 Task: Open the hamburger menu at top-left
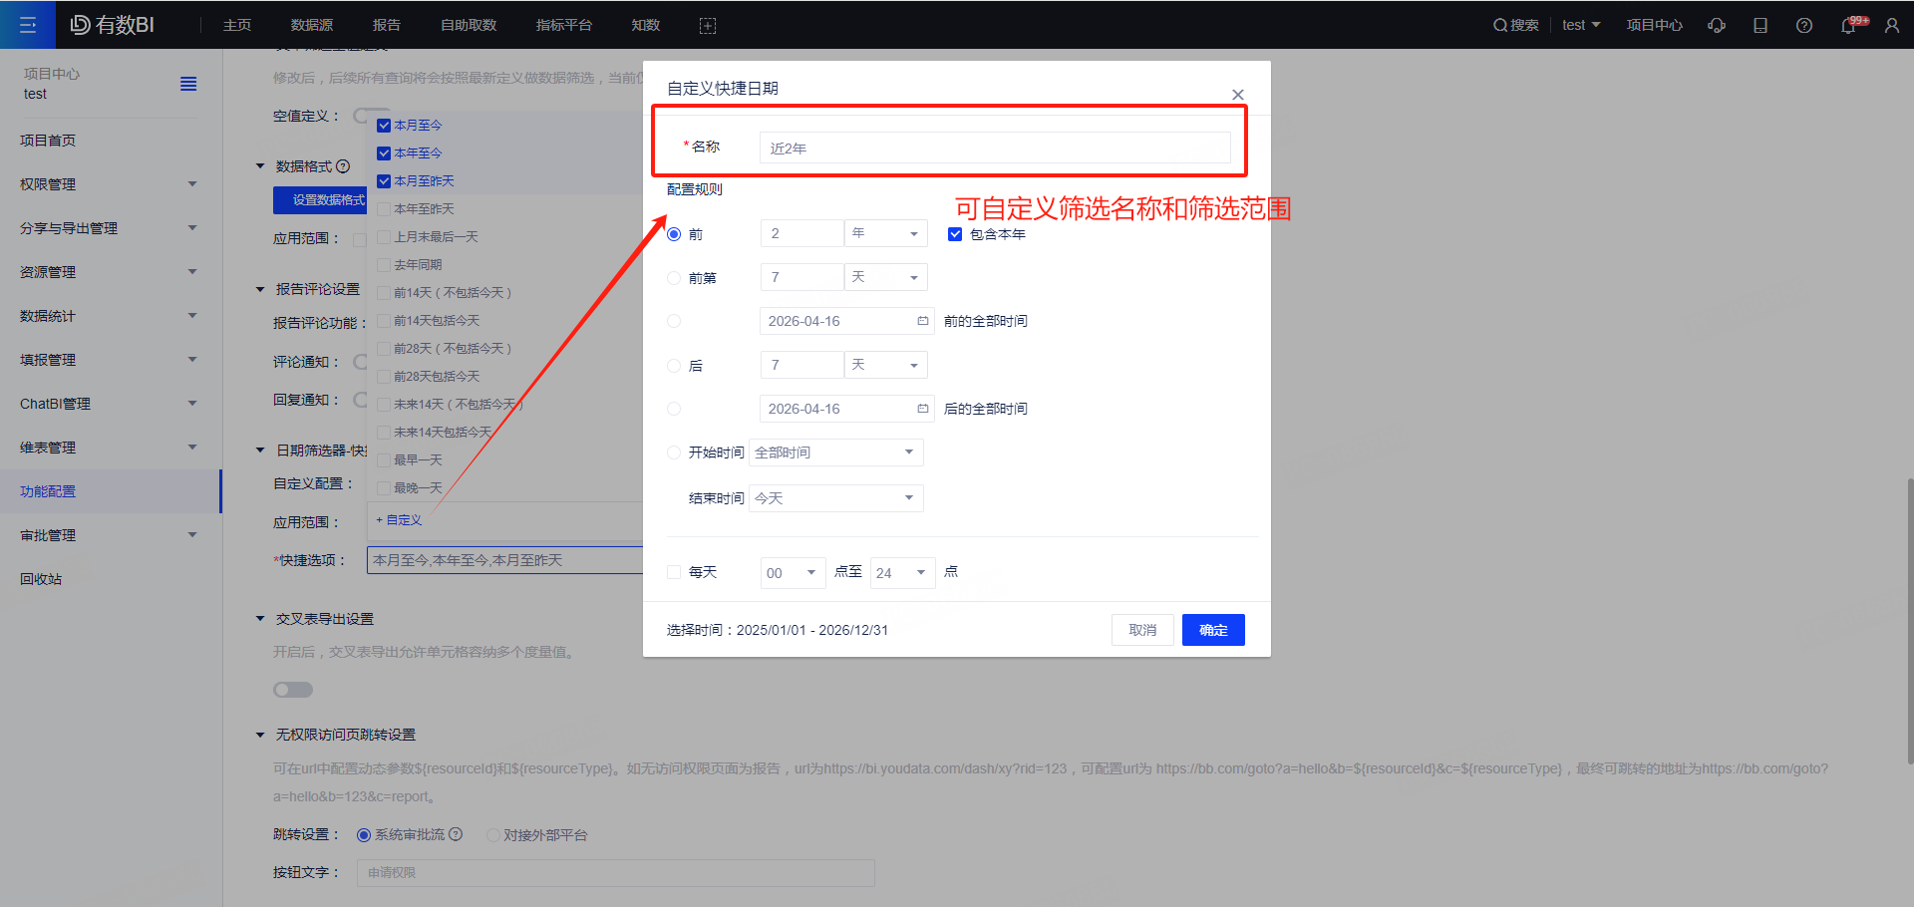[x=28, y=25]
